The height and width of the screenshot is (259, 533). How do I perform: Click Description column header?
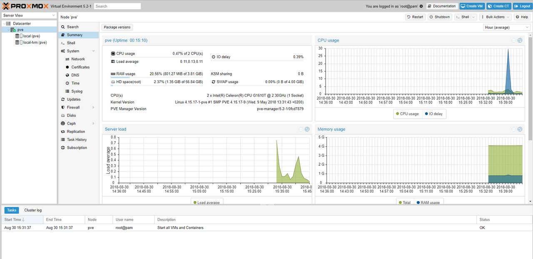(315, 220)
